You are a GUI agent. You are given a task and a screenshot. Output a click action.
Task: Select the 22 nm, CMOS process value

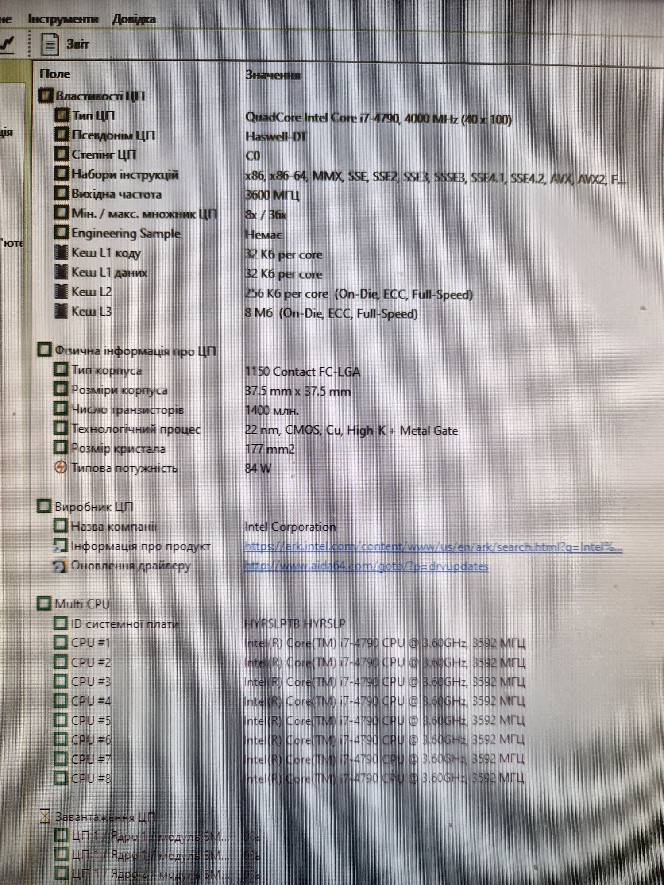click(x=351, y=430)
